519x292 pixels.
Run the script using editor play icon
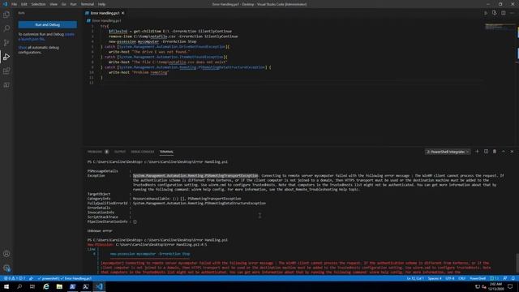click(486, 13)
